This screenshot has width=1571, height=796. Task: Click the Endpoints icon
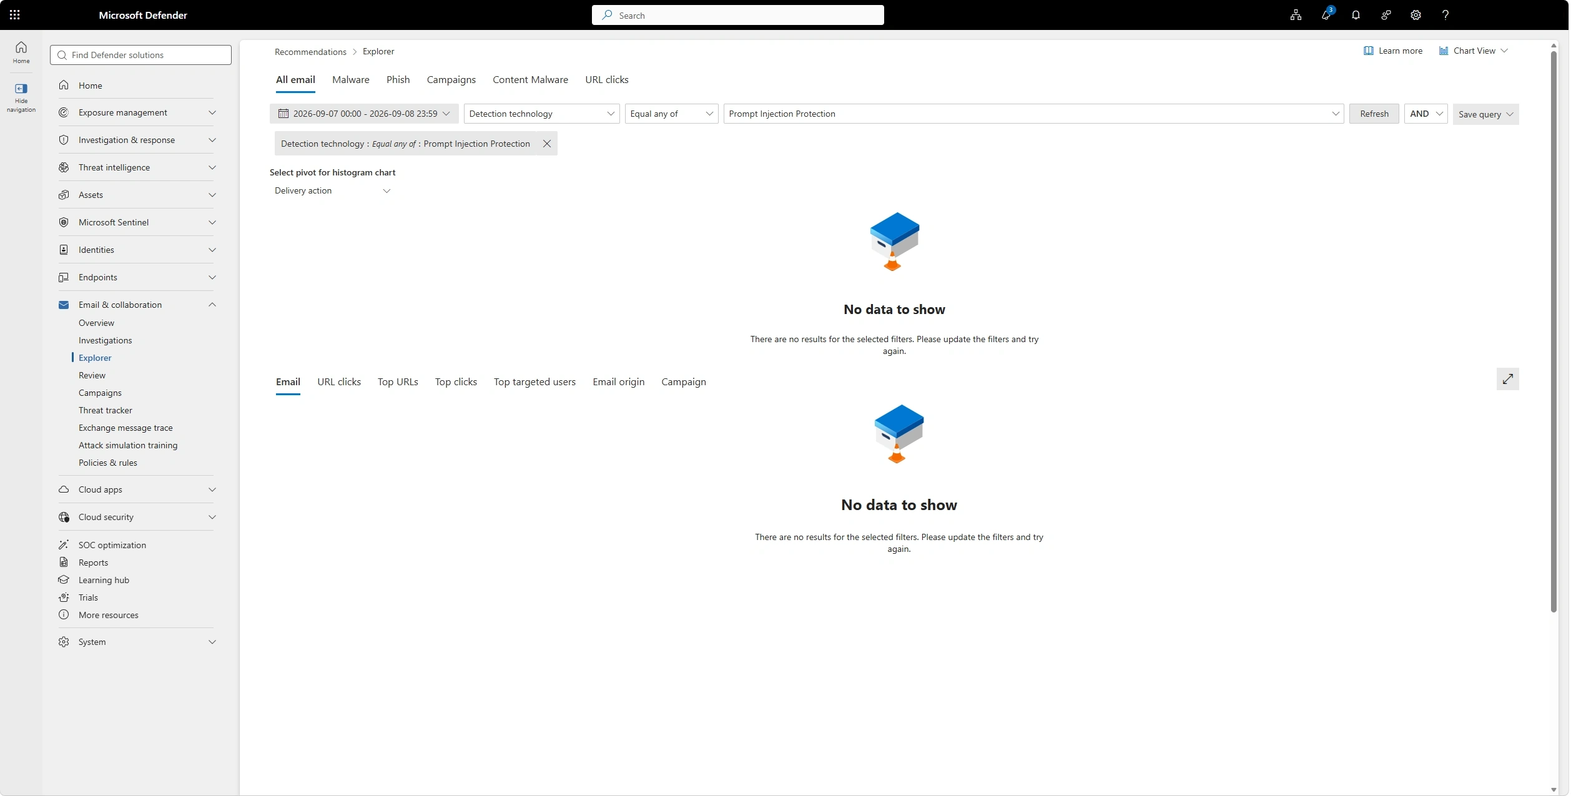(x=64, y=277)
